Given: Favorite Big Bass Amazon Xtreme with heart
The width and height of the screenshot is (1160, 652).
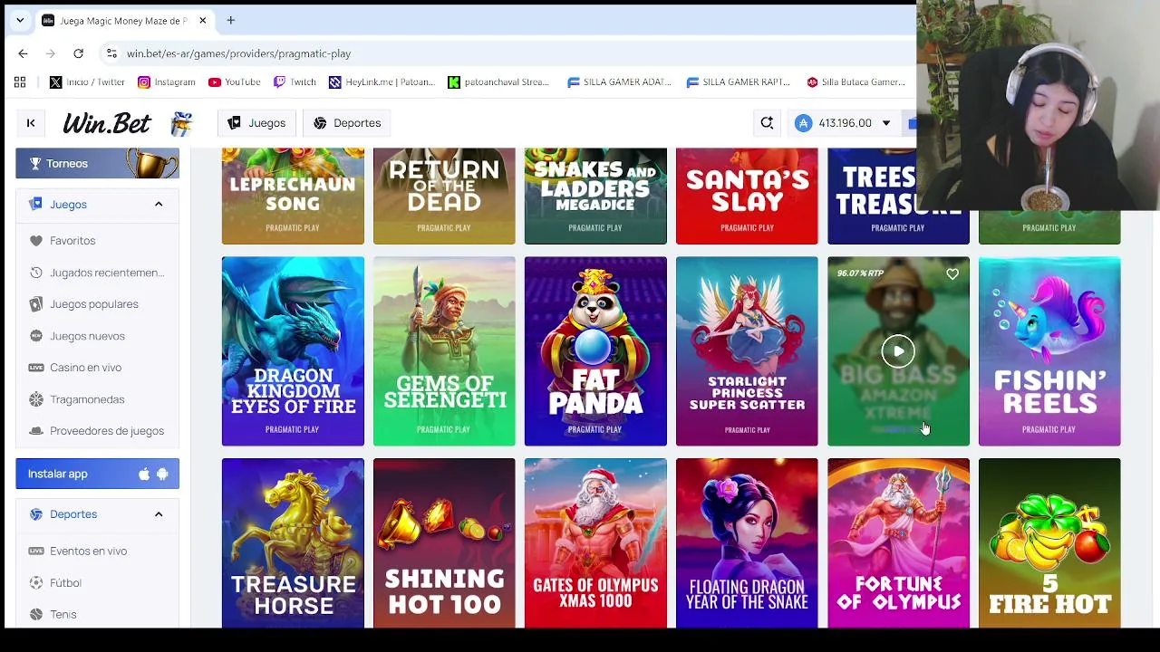Looking at the screenshot, I should pos(952,274).
